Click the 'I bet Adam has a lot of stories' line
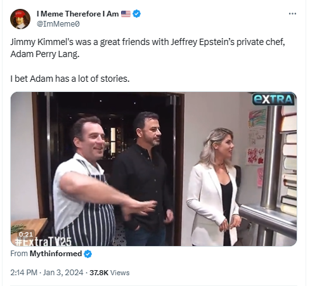310x286 pixels. (70, 79)
